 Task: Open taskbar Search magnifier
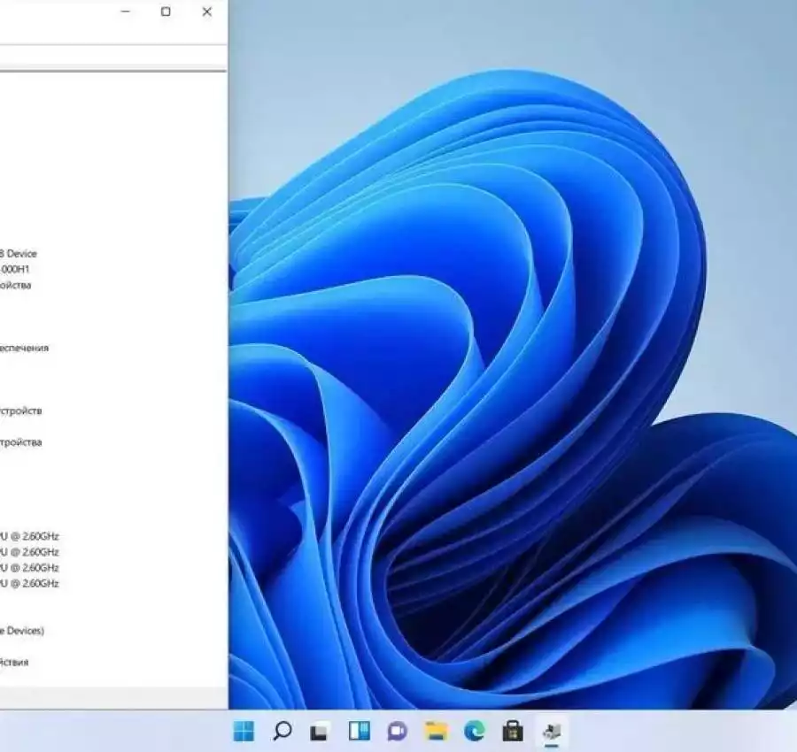point(282,731)
